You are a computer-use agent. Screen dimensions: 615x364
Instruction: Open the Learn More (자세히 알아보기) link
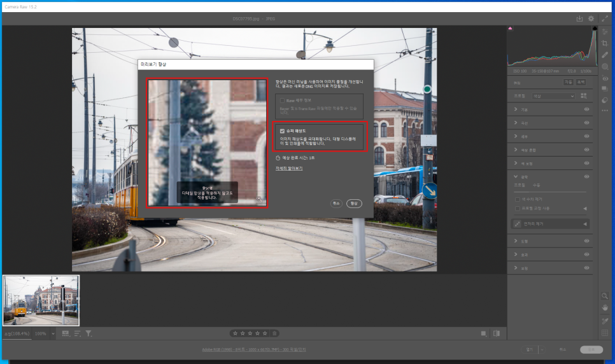click(288, 168)
